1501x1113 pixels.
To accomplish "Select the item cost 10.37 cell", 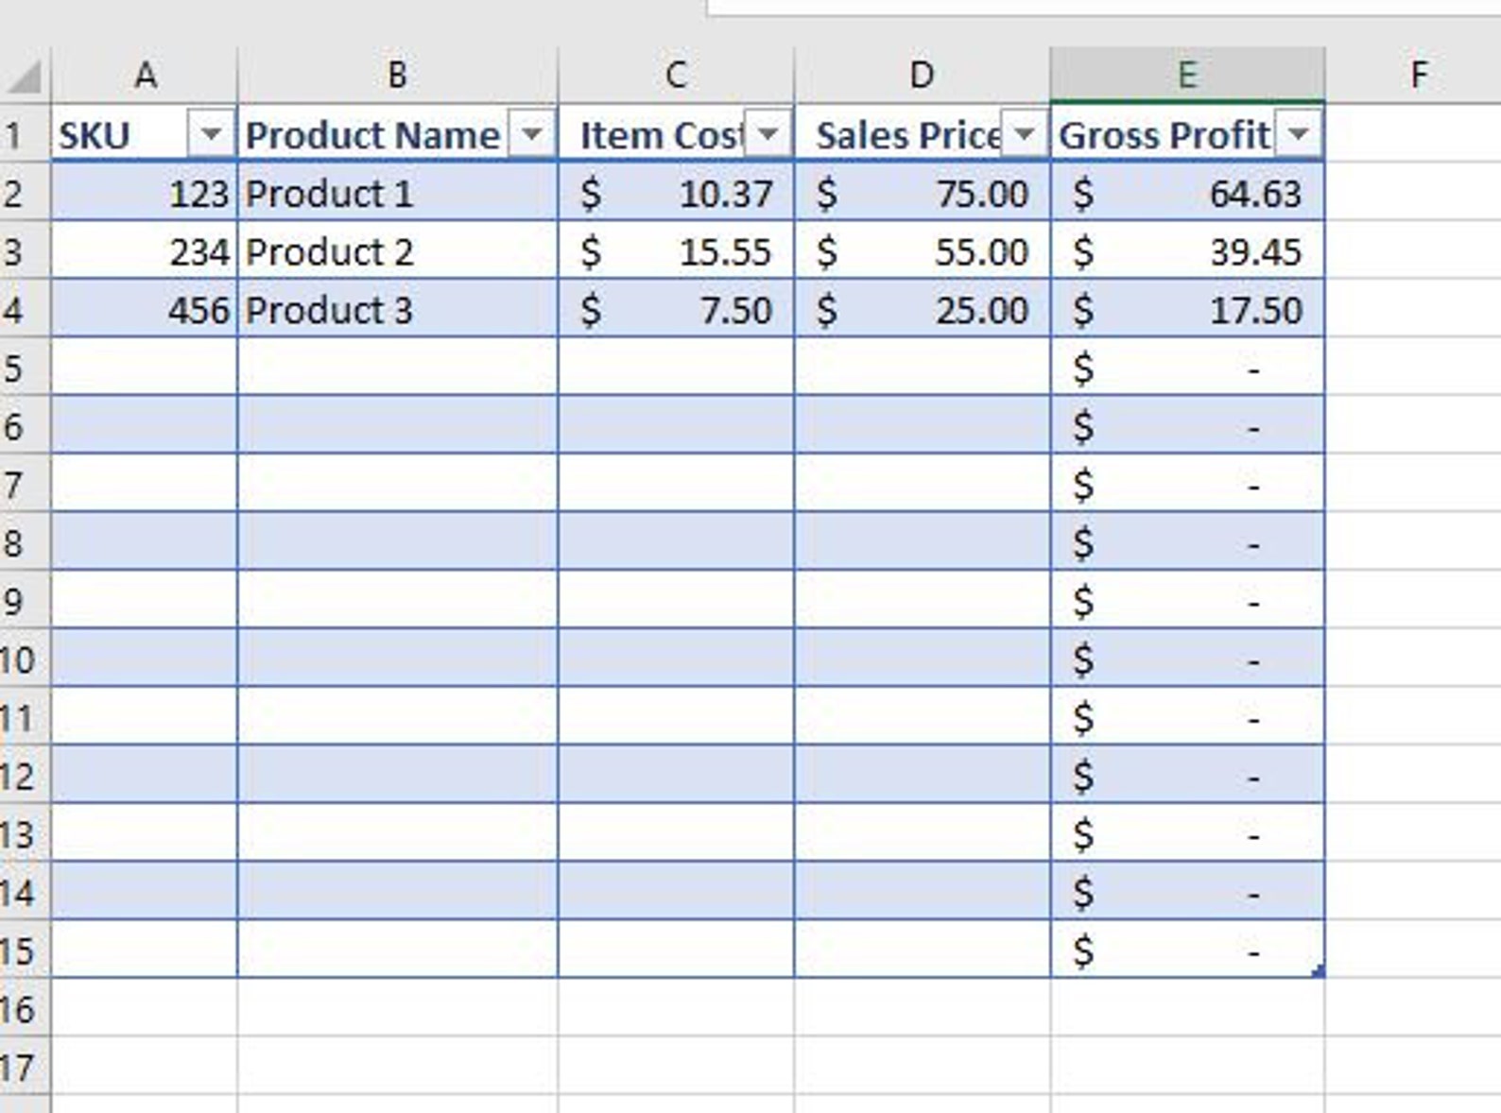I will [x=676, y=194].
